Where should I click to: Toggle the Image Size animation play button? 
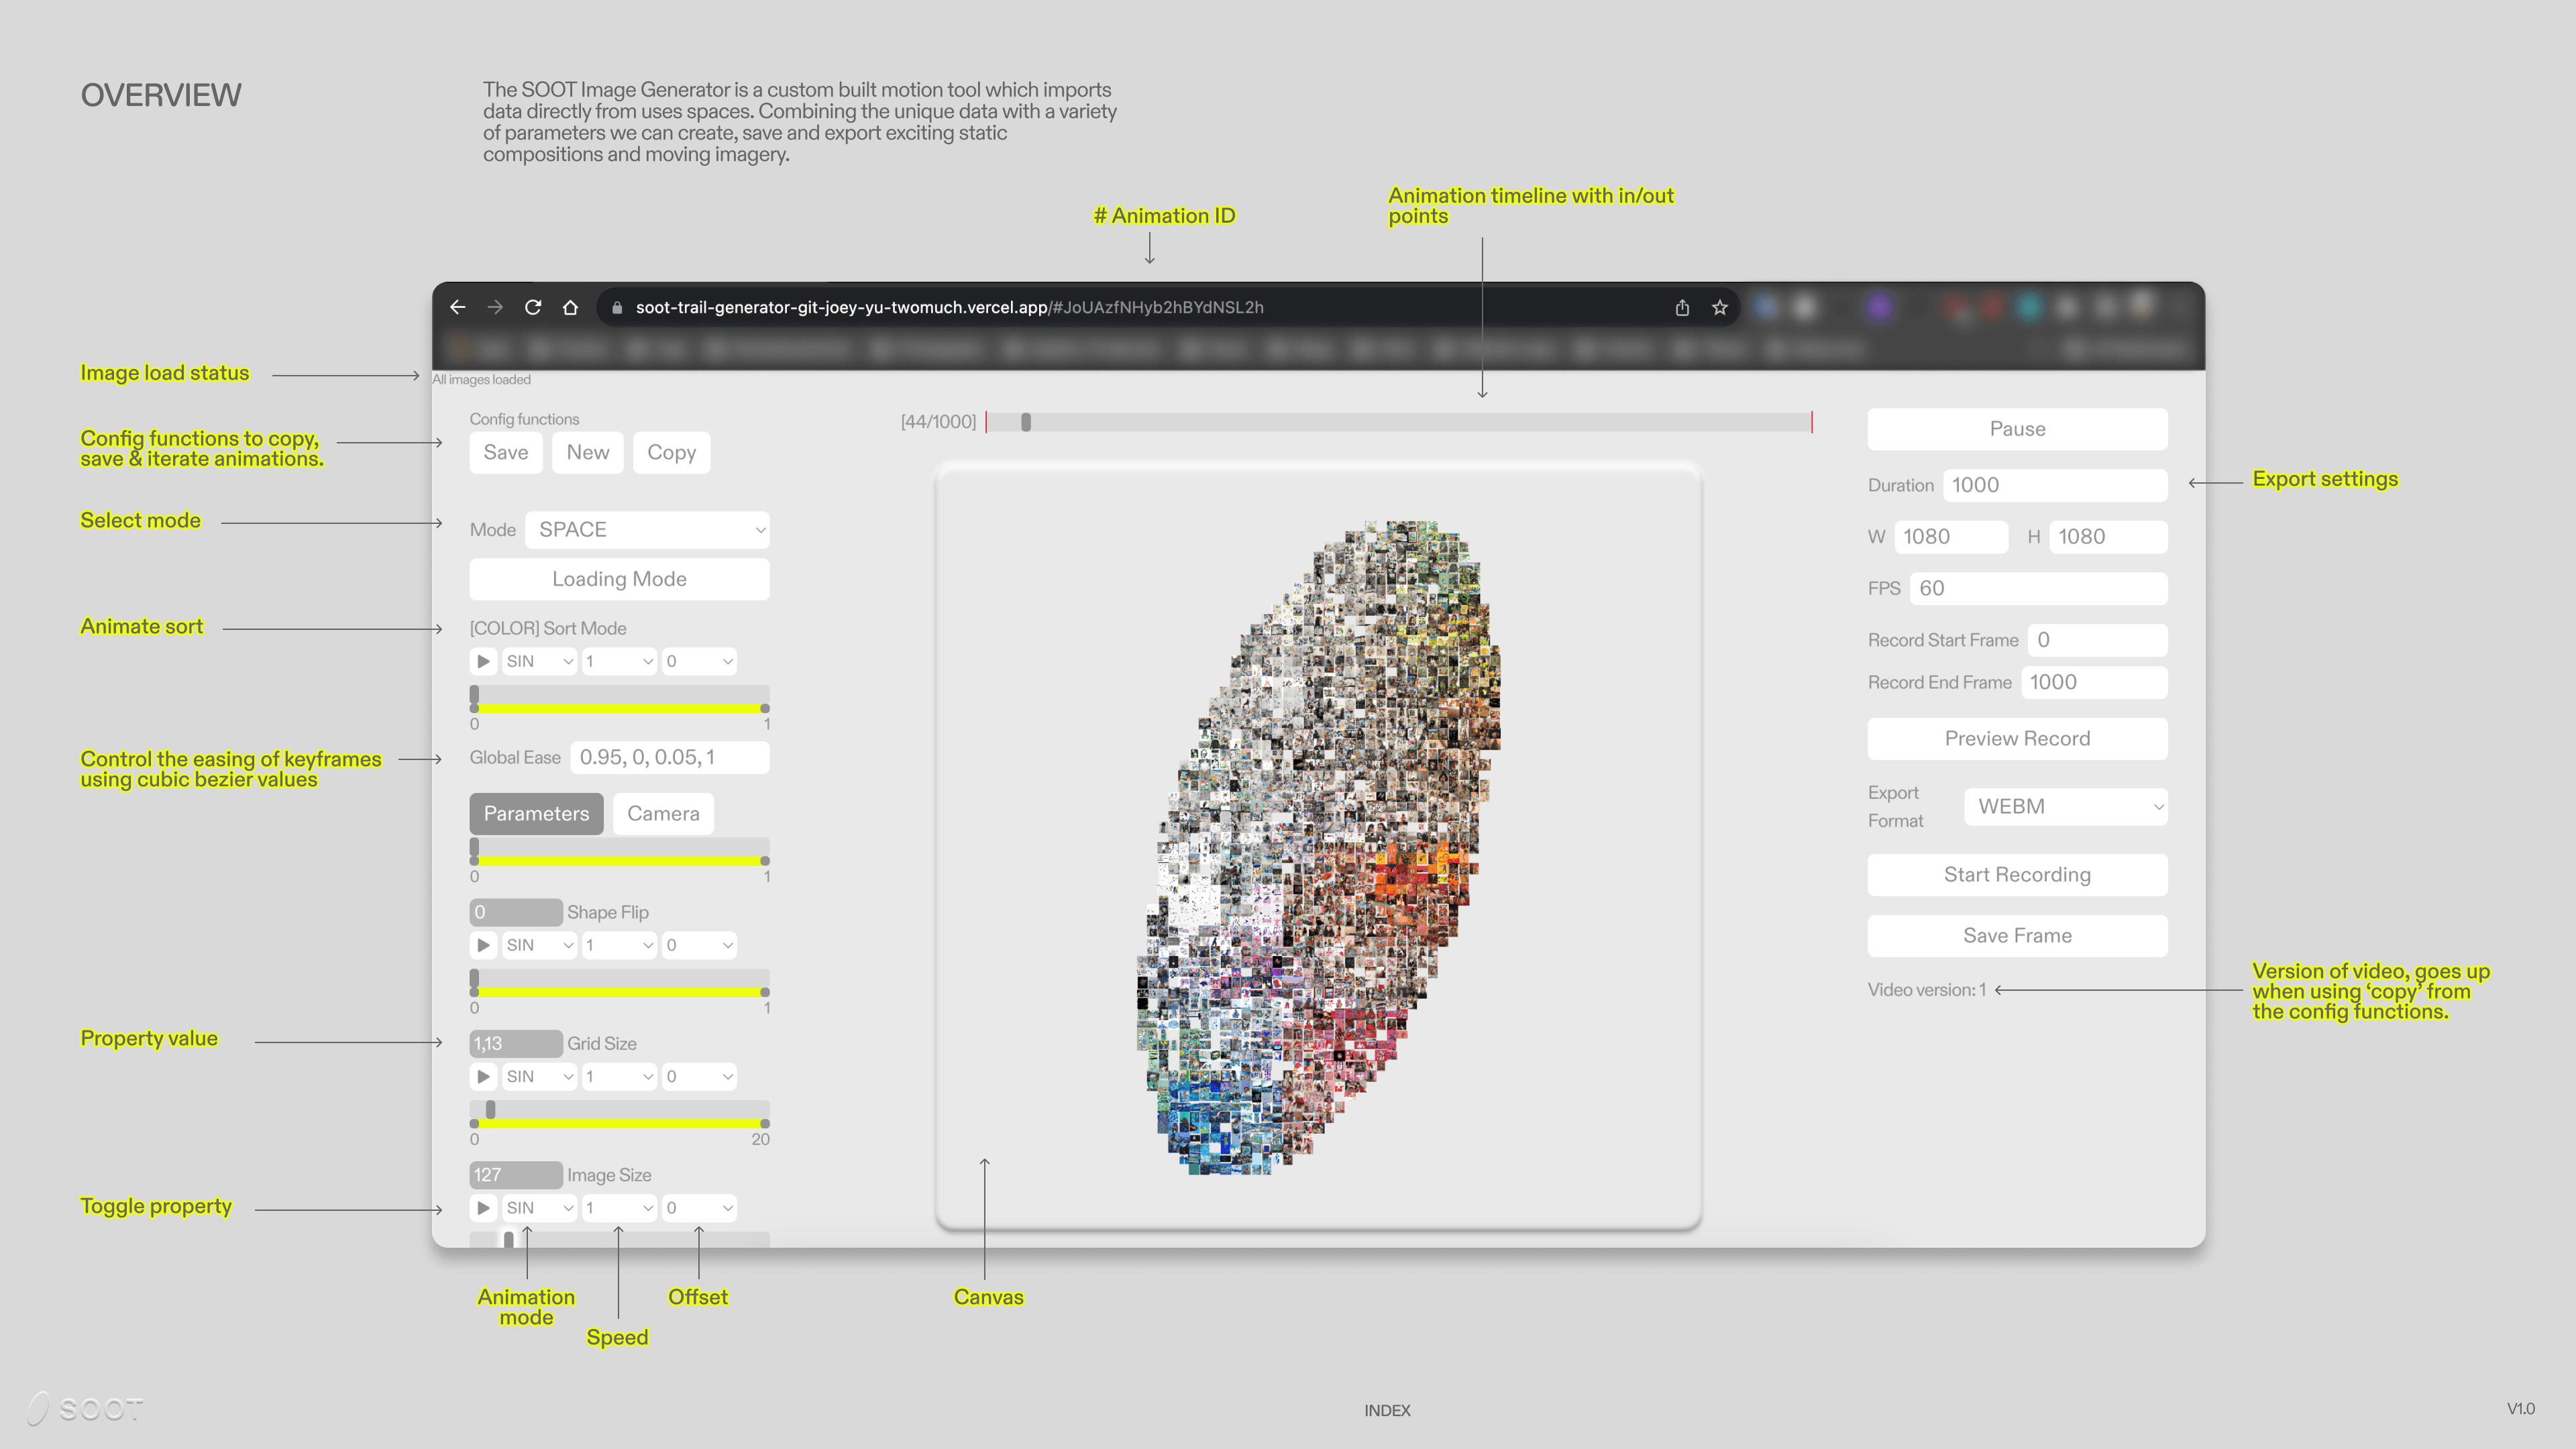tap(483, 1208)
